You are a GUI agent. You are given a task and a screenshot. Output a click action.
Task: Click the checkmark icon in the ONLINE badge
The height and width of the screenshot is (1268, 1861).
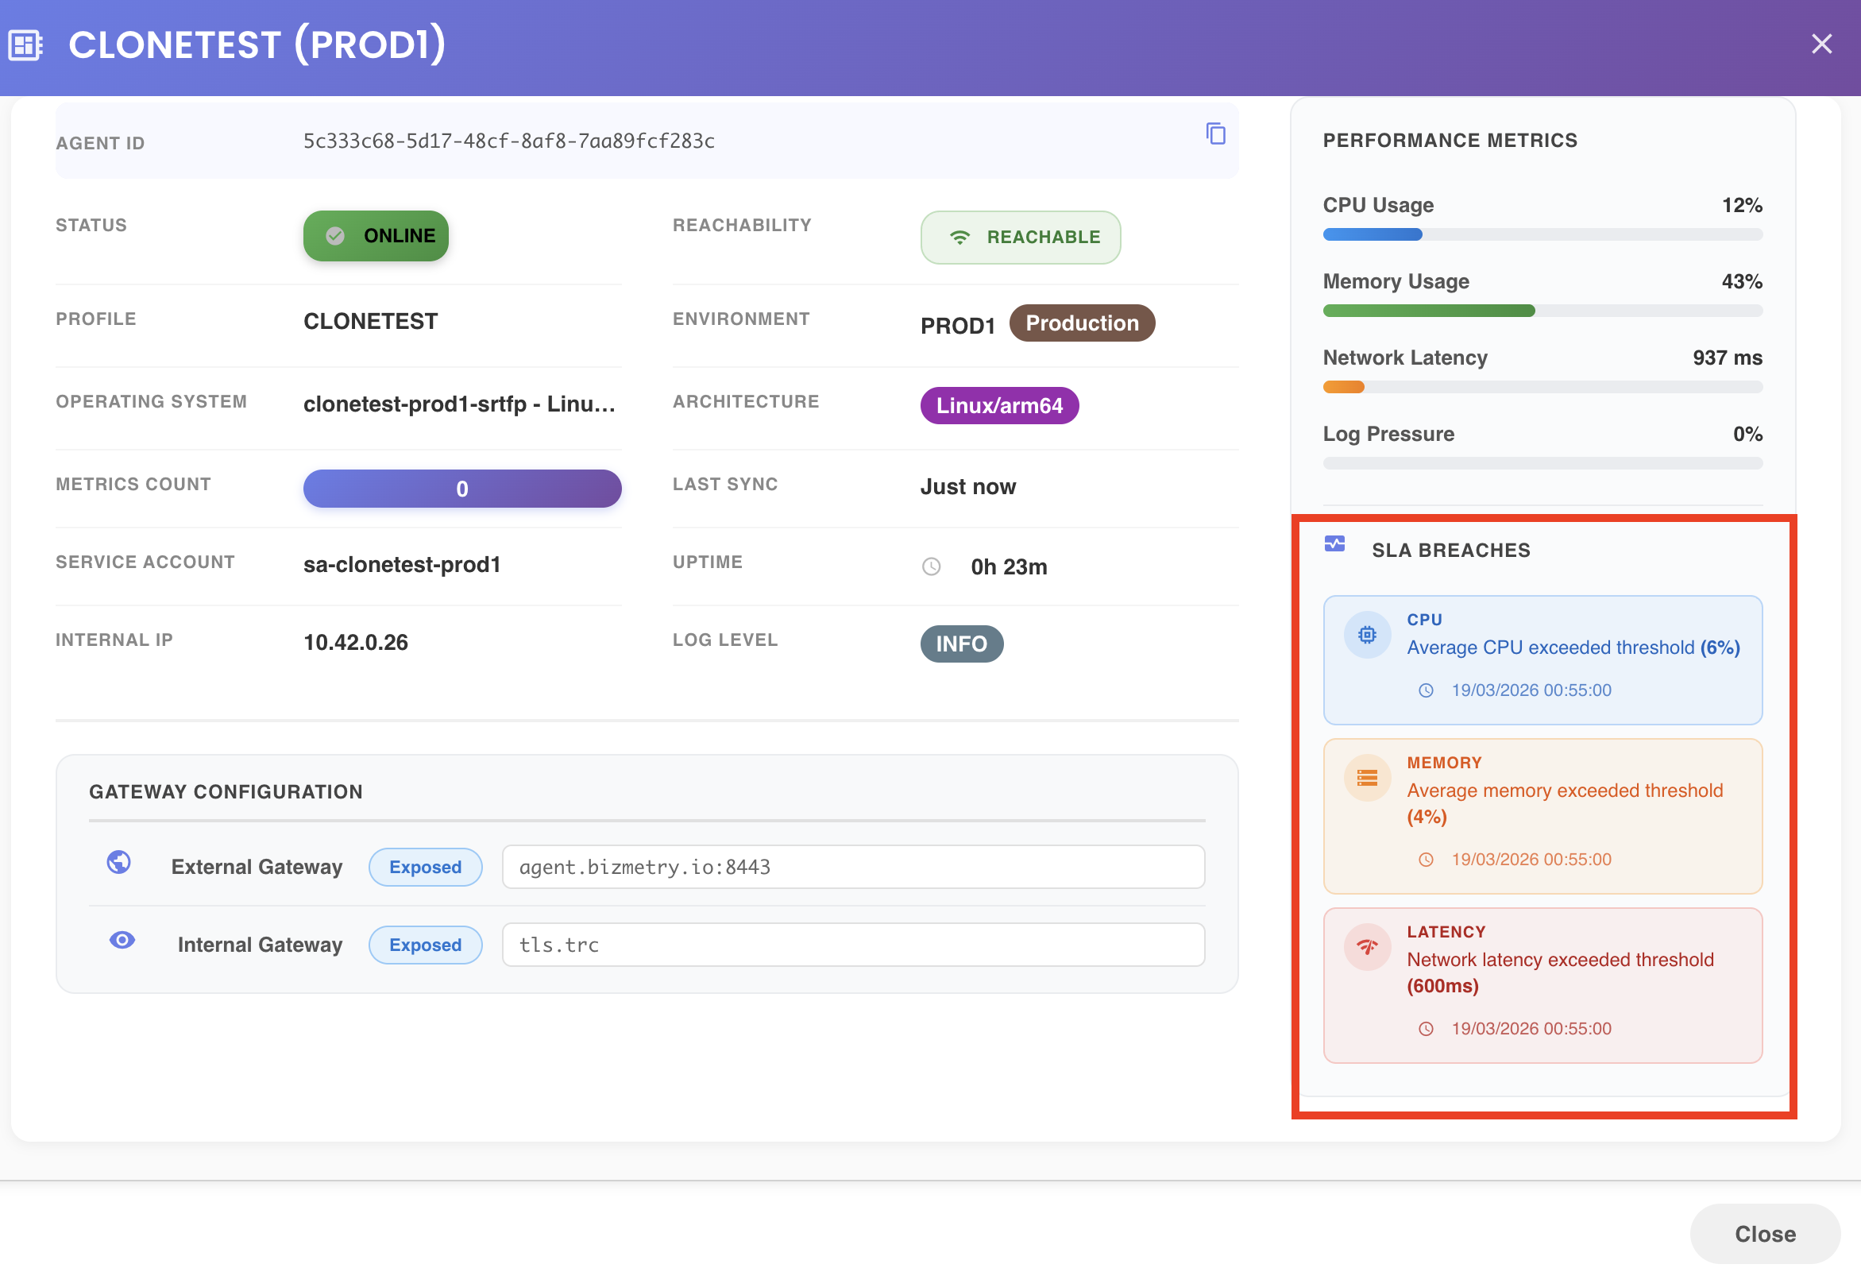coord(335,235)
